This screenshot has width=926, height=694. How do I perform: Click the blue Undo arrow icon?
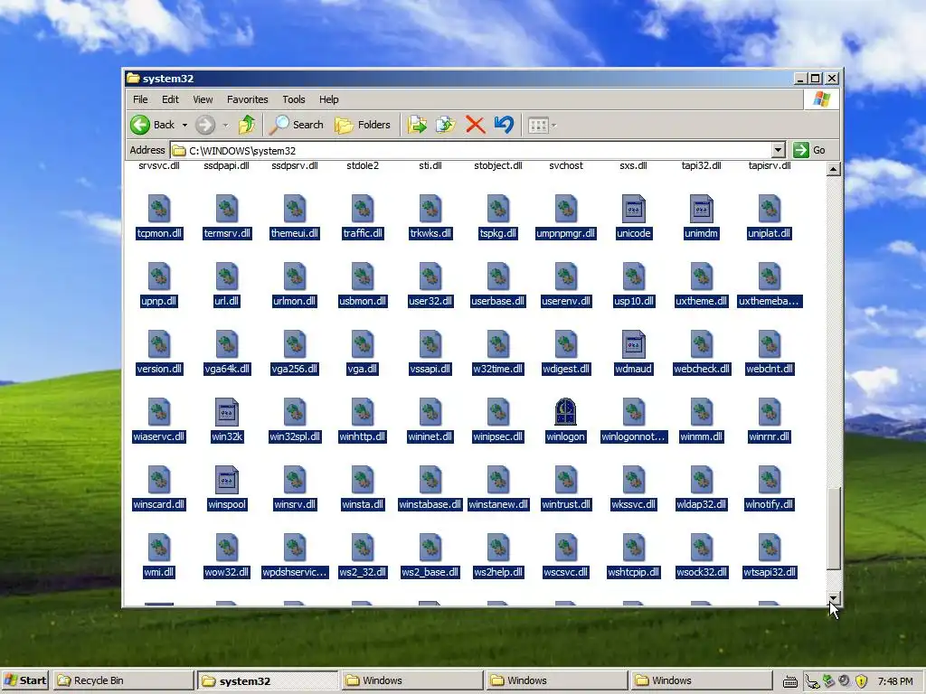point(504,125)
